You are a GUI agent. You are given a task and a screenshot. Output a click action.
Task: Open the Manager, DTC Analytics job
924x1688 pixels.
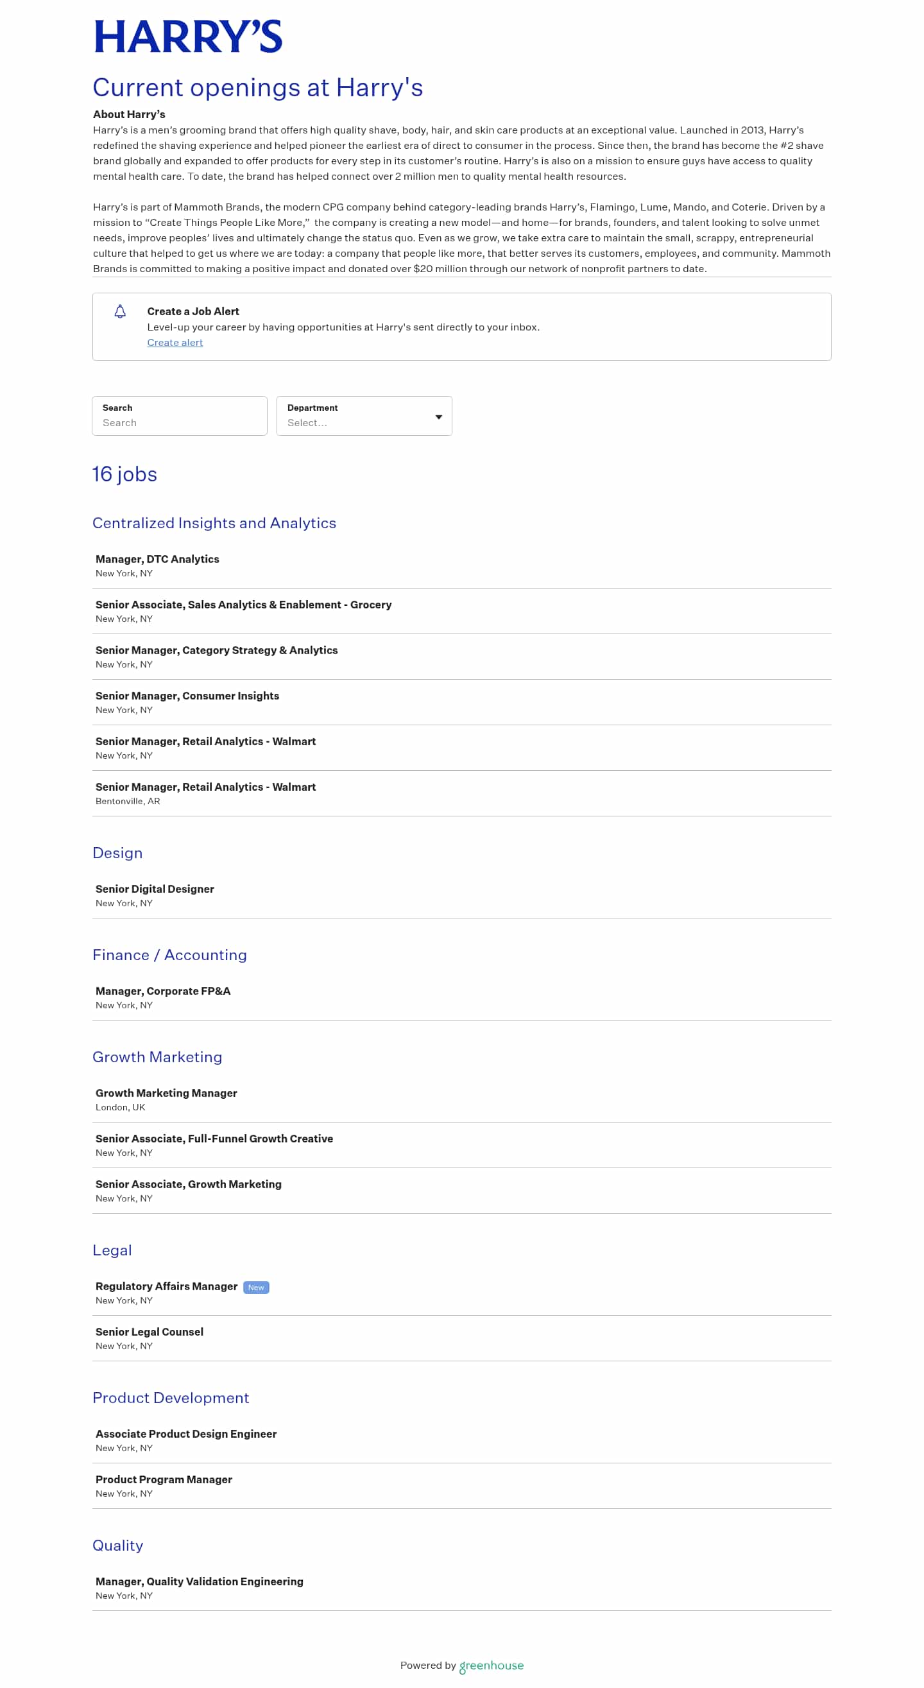tap(461, 565)
